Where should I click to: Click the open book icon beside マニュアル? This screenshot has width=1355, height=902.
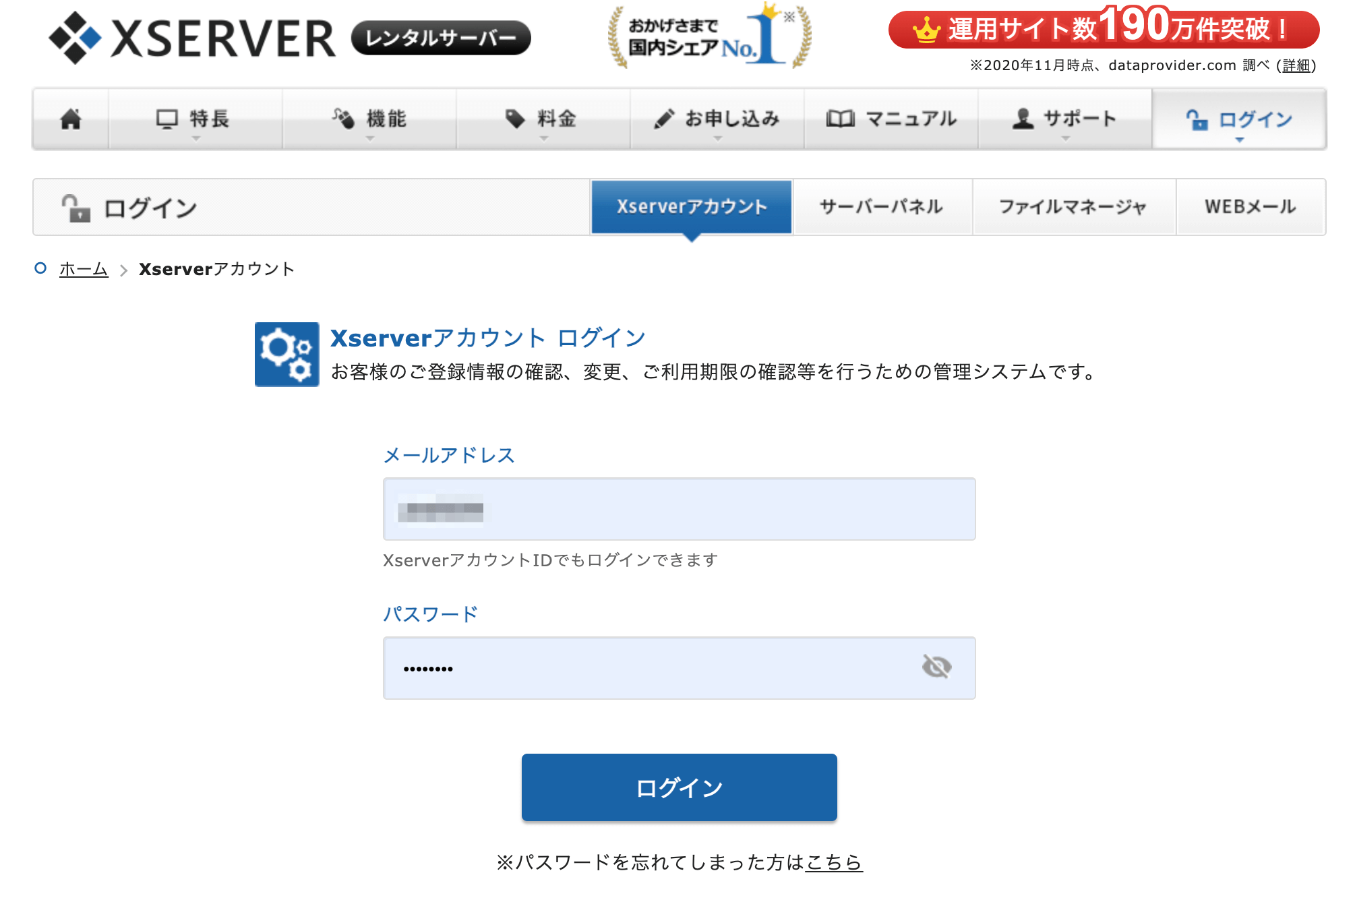point(841,119)
